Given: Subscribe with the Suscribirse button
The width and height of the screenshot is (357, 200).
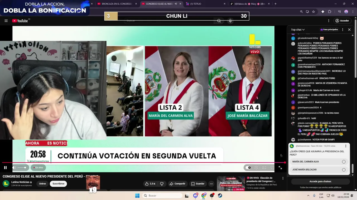Looking at the screenshot, I should tap(58, 184).
